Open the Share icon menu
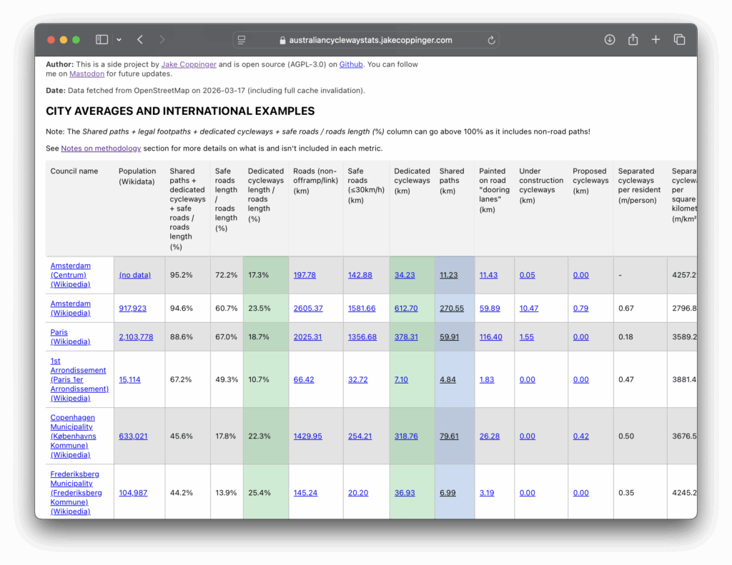The width and height of the screenshot is (732, 565). [x=633, y=40]
